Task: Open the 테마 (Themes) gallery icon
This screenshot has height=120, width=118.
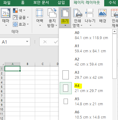Action: pyautogui.click(x=6, y=13)
